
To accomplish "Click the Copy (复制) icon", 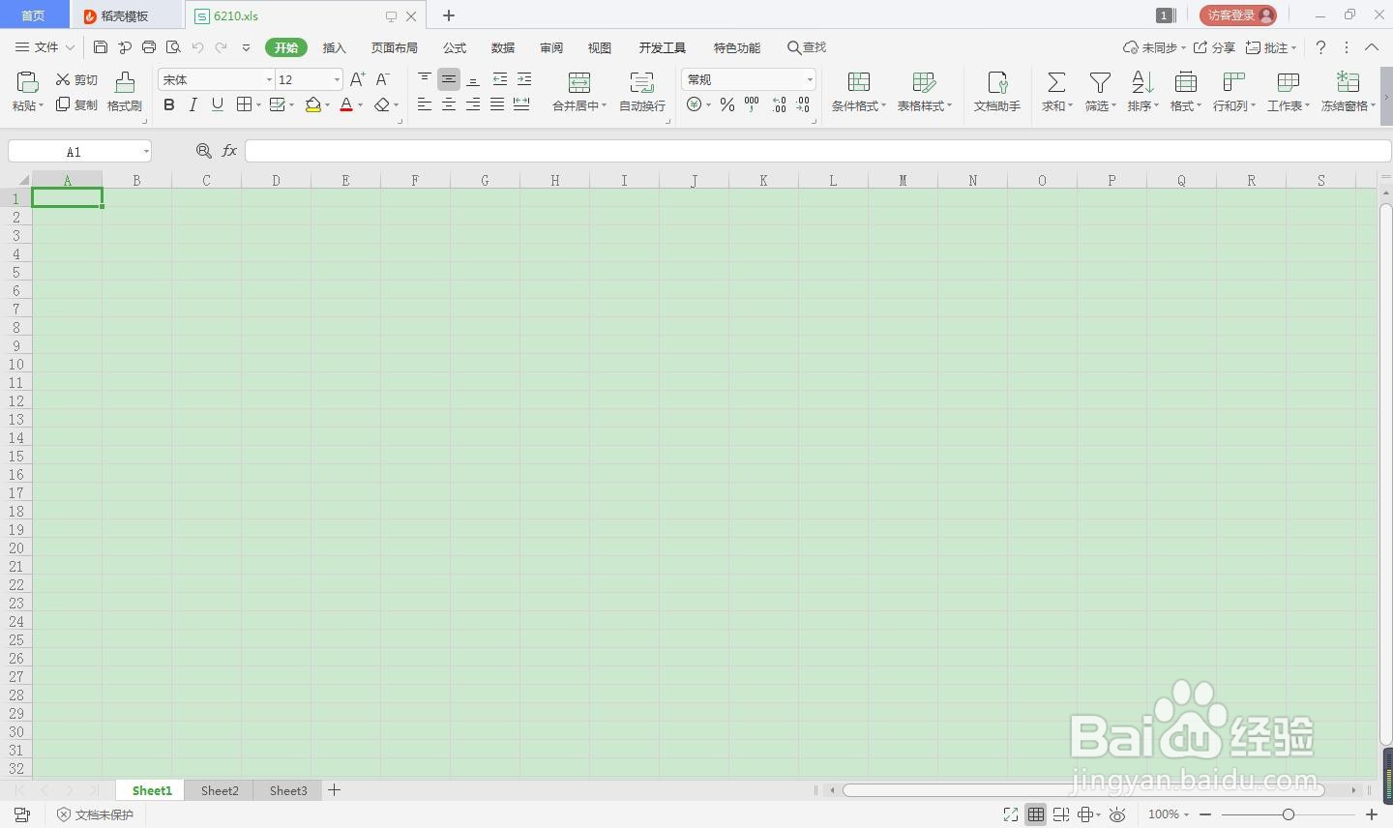I will click(63, 104).
